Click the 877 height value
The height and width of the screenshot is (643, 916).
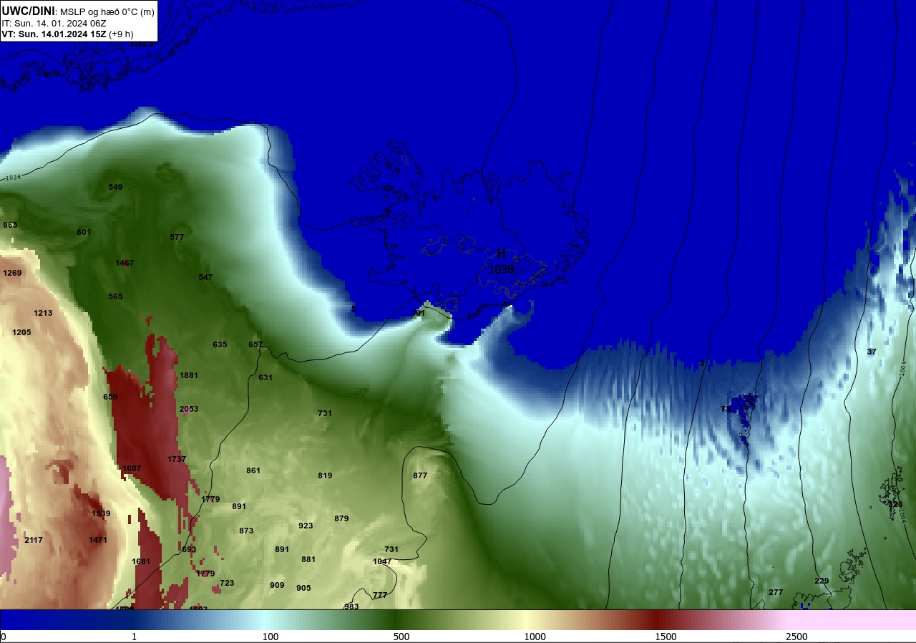click(x=420, y=475)
